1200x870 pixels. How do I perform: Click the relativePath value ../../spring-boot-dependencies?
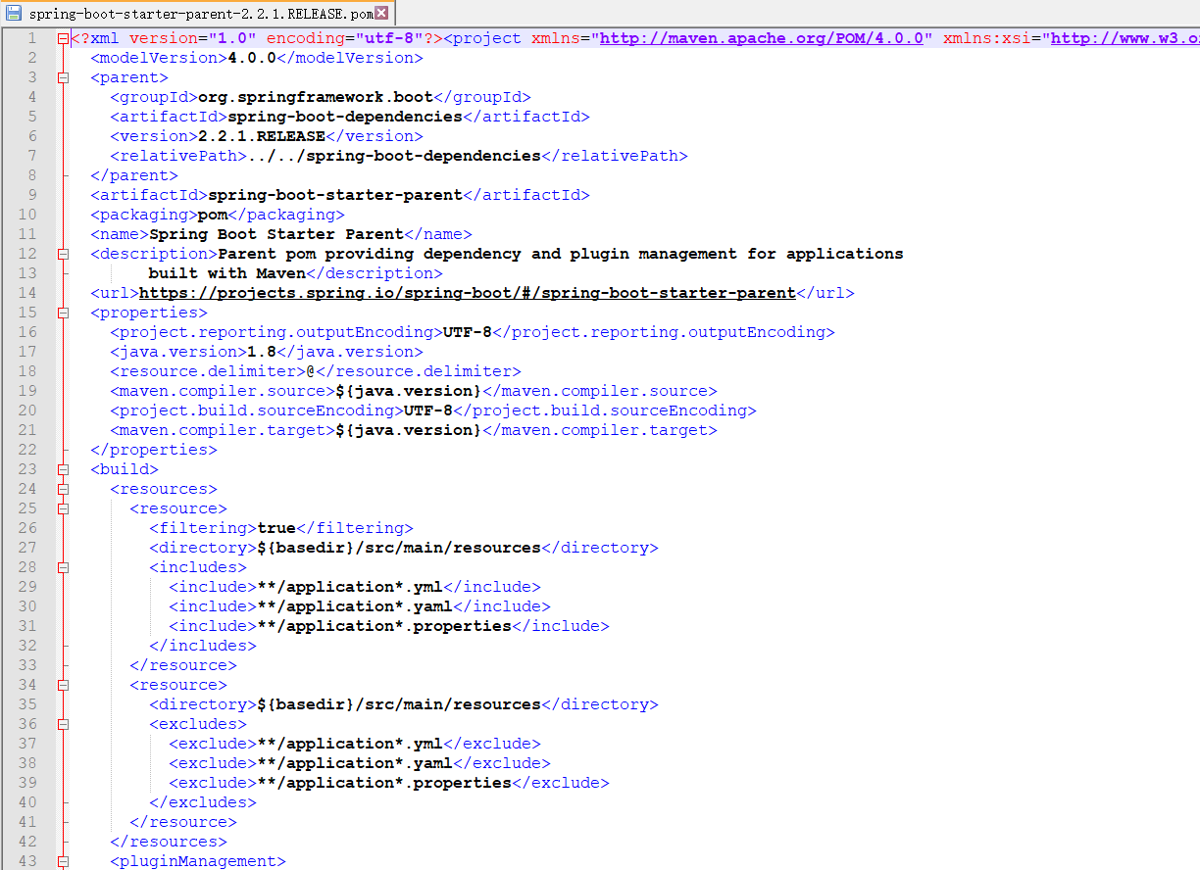(x=394, y=156)
